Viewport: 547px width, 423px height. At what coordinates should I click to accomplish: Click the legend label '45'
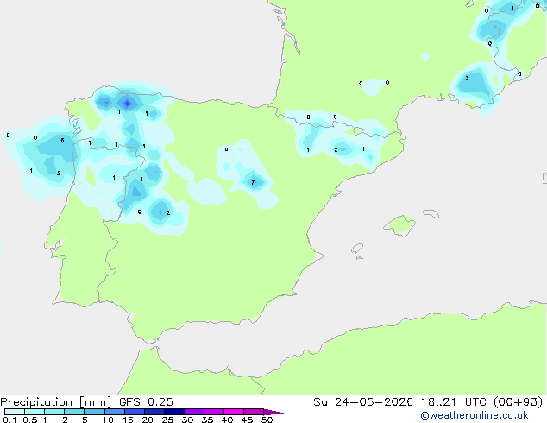pos(247,420)
